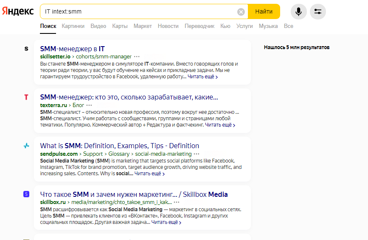
Task: Open the Glossary breadcrumb of sendpulse
Action: pyautogui.click(x=119, y=154)
